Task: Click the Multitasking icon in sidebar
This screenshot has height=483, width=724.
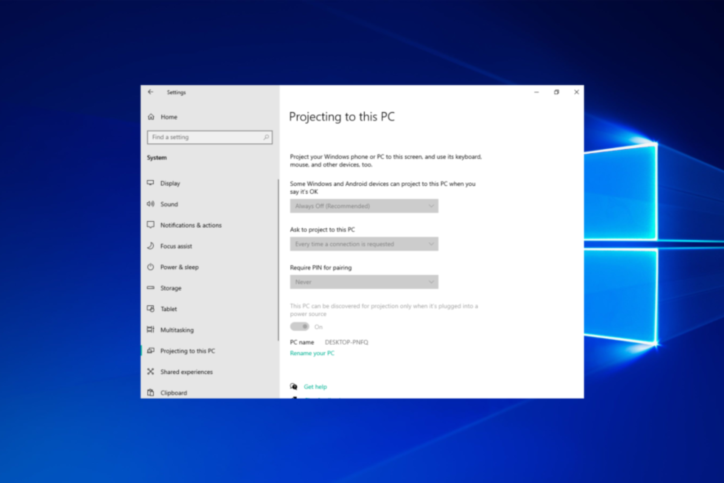Action: 152,329
